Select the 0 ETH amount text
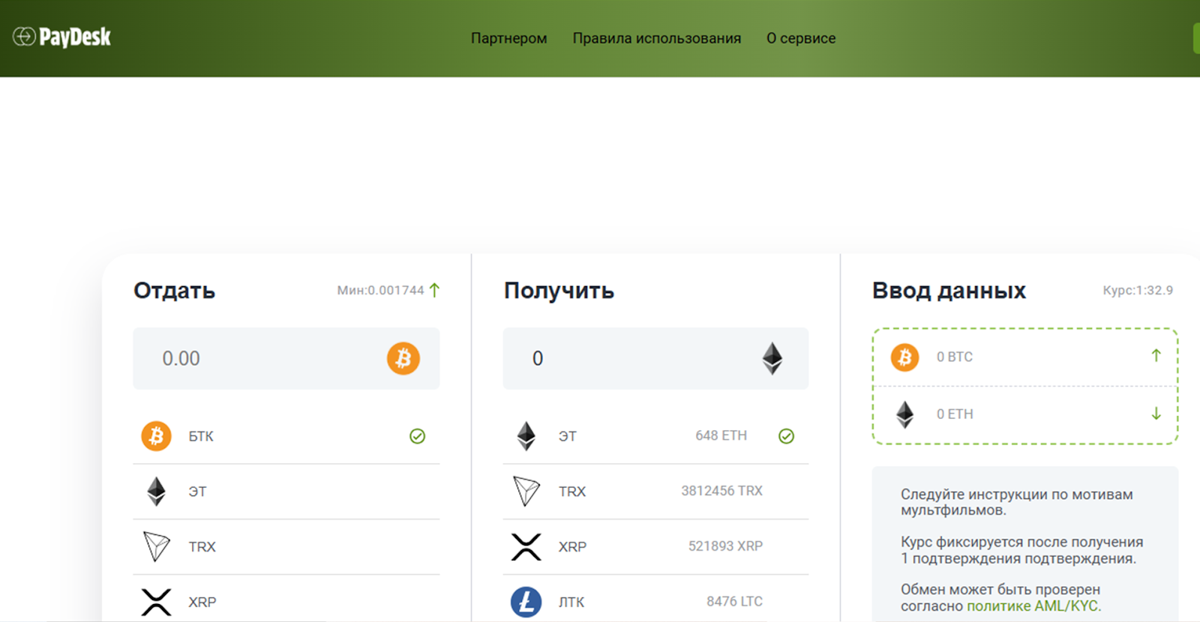 click(954, 414)
